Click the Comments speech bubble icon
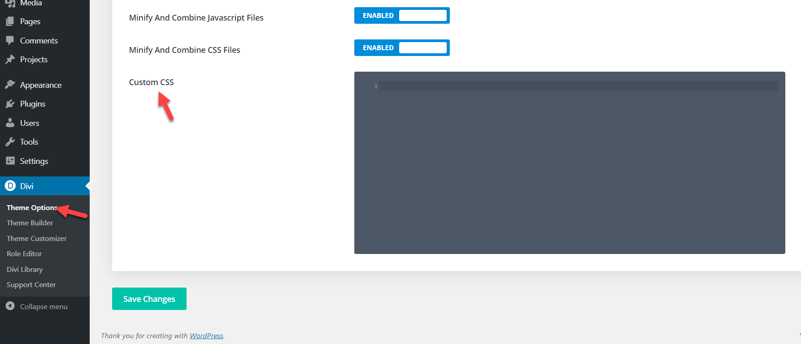The width and height of the screenshot is (801, 344). 10,40
